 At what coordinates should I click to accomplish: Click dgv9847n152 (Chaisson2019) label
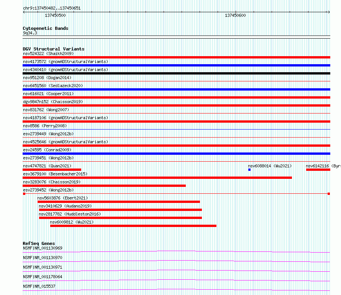pyautogui.click(x=53, y=102)
